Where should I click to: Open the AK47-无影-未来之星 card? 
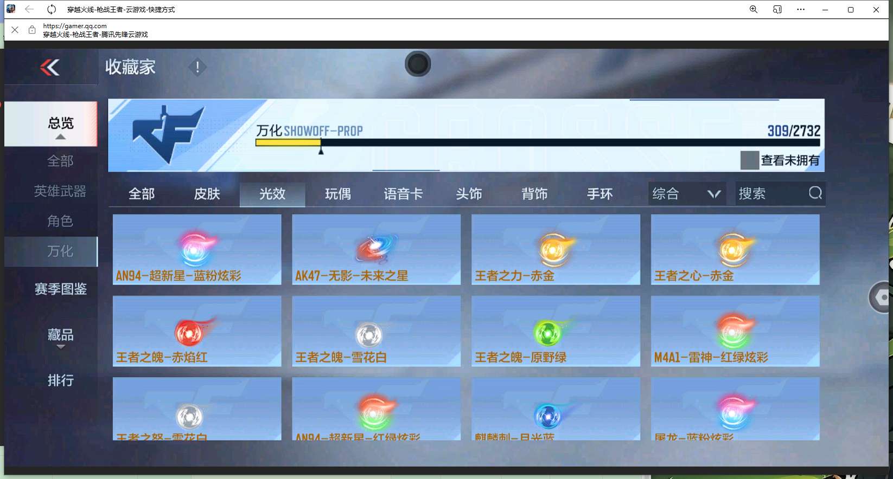[x=377, y=249]
